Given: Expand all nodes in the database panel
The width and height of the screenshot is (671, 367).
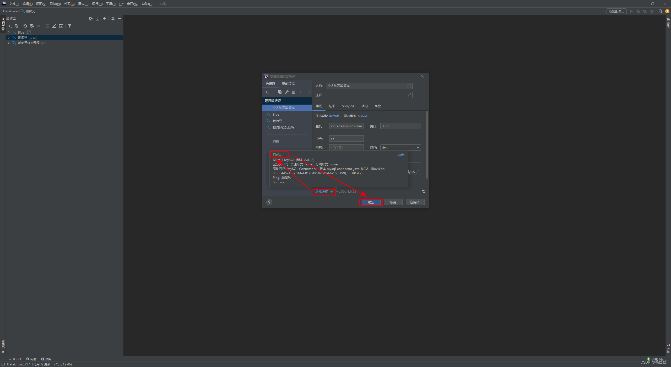Looking at the screenshot, I should coord(98,19).
